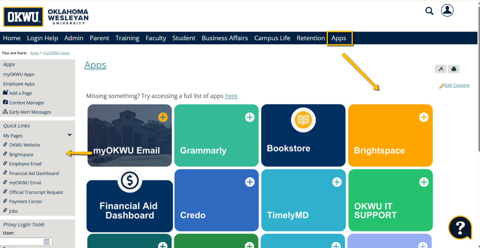Click the link icon beside Payment Center
Viewport: 480px width, 248px height.
pos(5,201)
